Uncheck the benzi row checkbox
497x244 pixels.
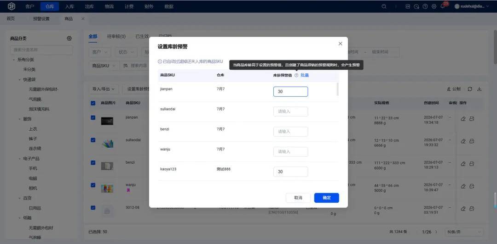point(93,162)
